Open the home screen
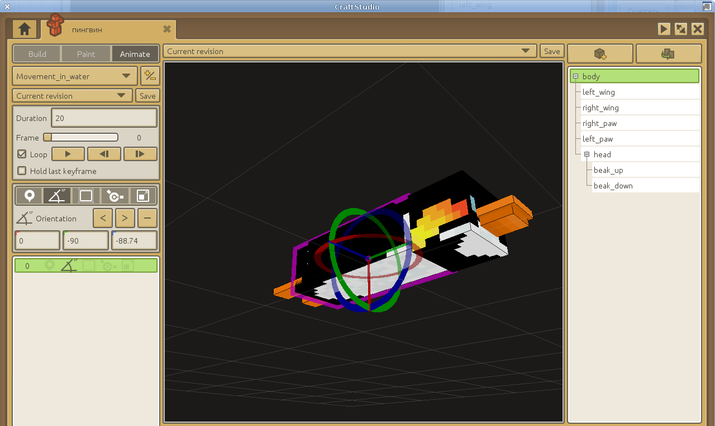This screenshot has height=426, width=715. [x=25, y=29]
